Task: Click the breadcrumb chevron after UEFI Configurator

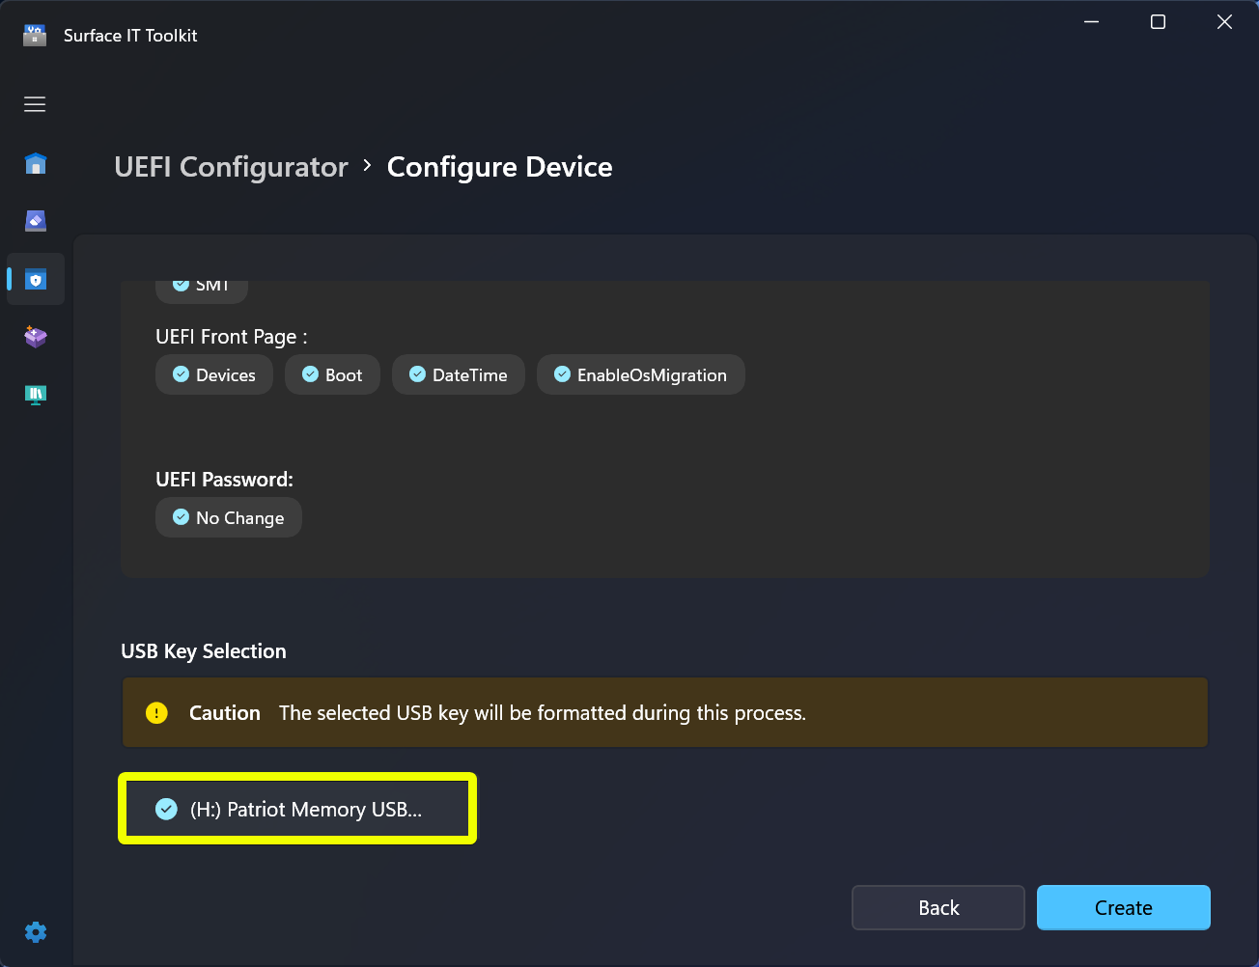Action: tap(366, 166)
